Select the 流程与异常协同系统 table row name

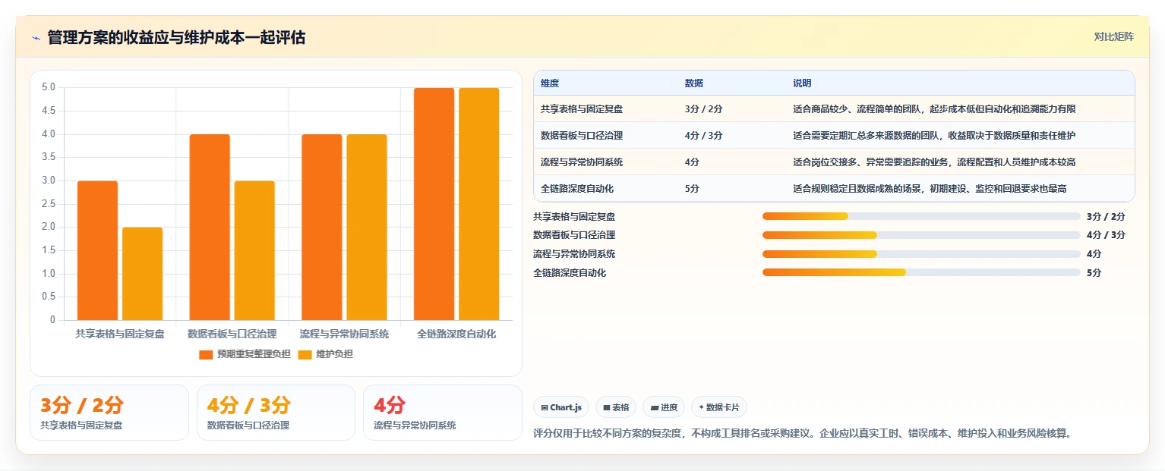(x=582, y=162)
